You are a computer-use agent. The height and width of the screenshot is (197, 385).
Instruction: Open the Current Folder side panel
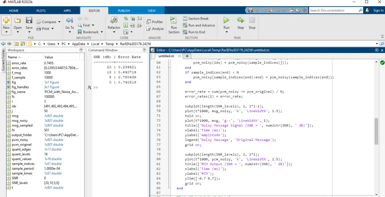click(x=3, y=60)
